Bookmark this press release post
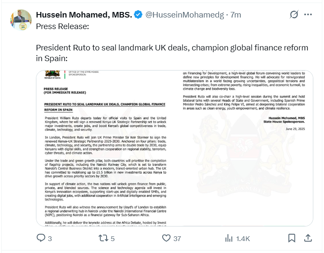The width and height of the screenshot is (324, 253). pyautogui.click(x=291, y=238)
